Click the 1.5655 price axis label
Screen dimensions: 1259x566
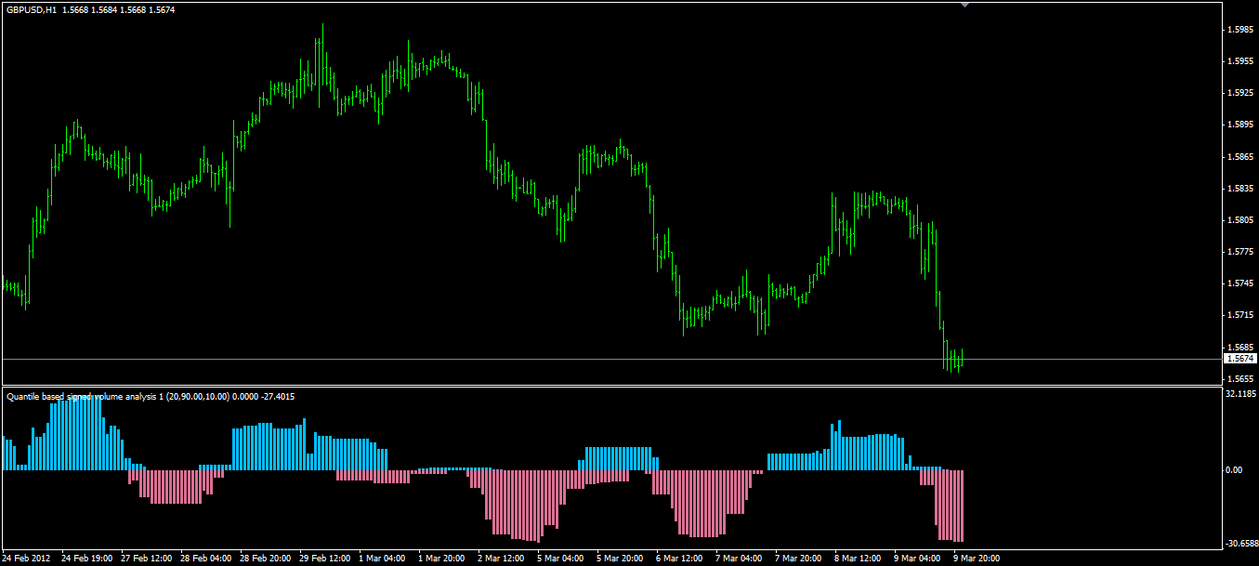1239,379
